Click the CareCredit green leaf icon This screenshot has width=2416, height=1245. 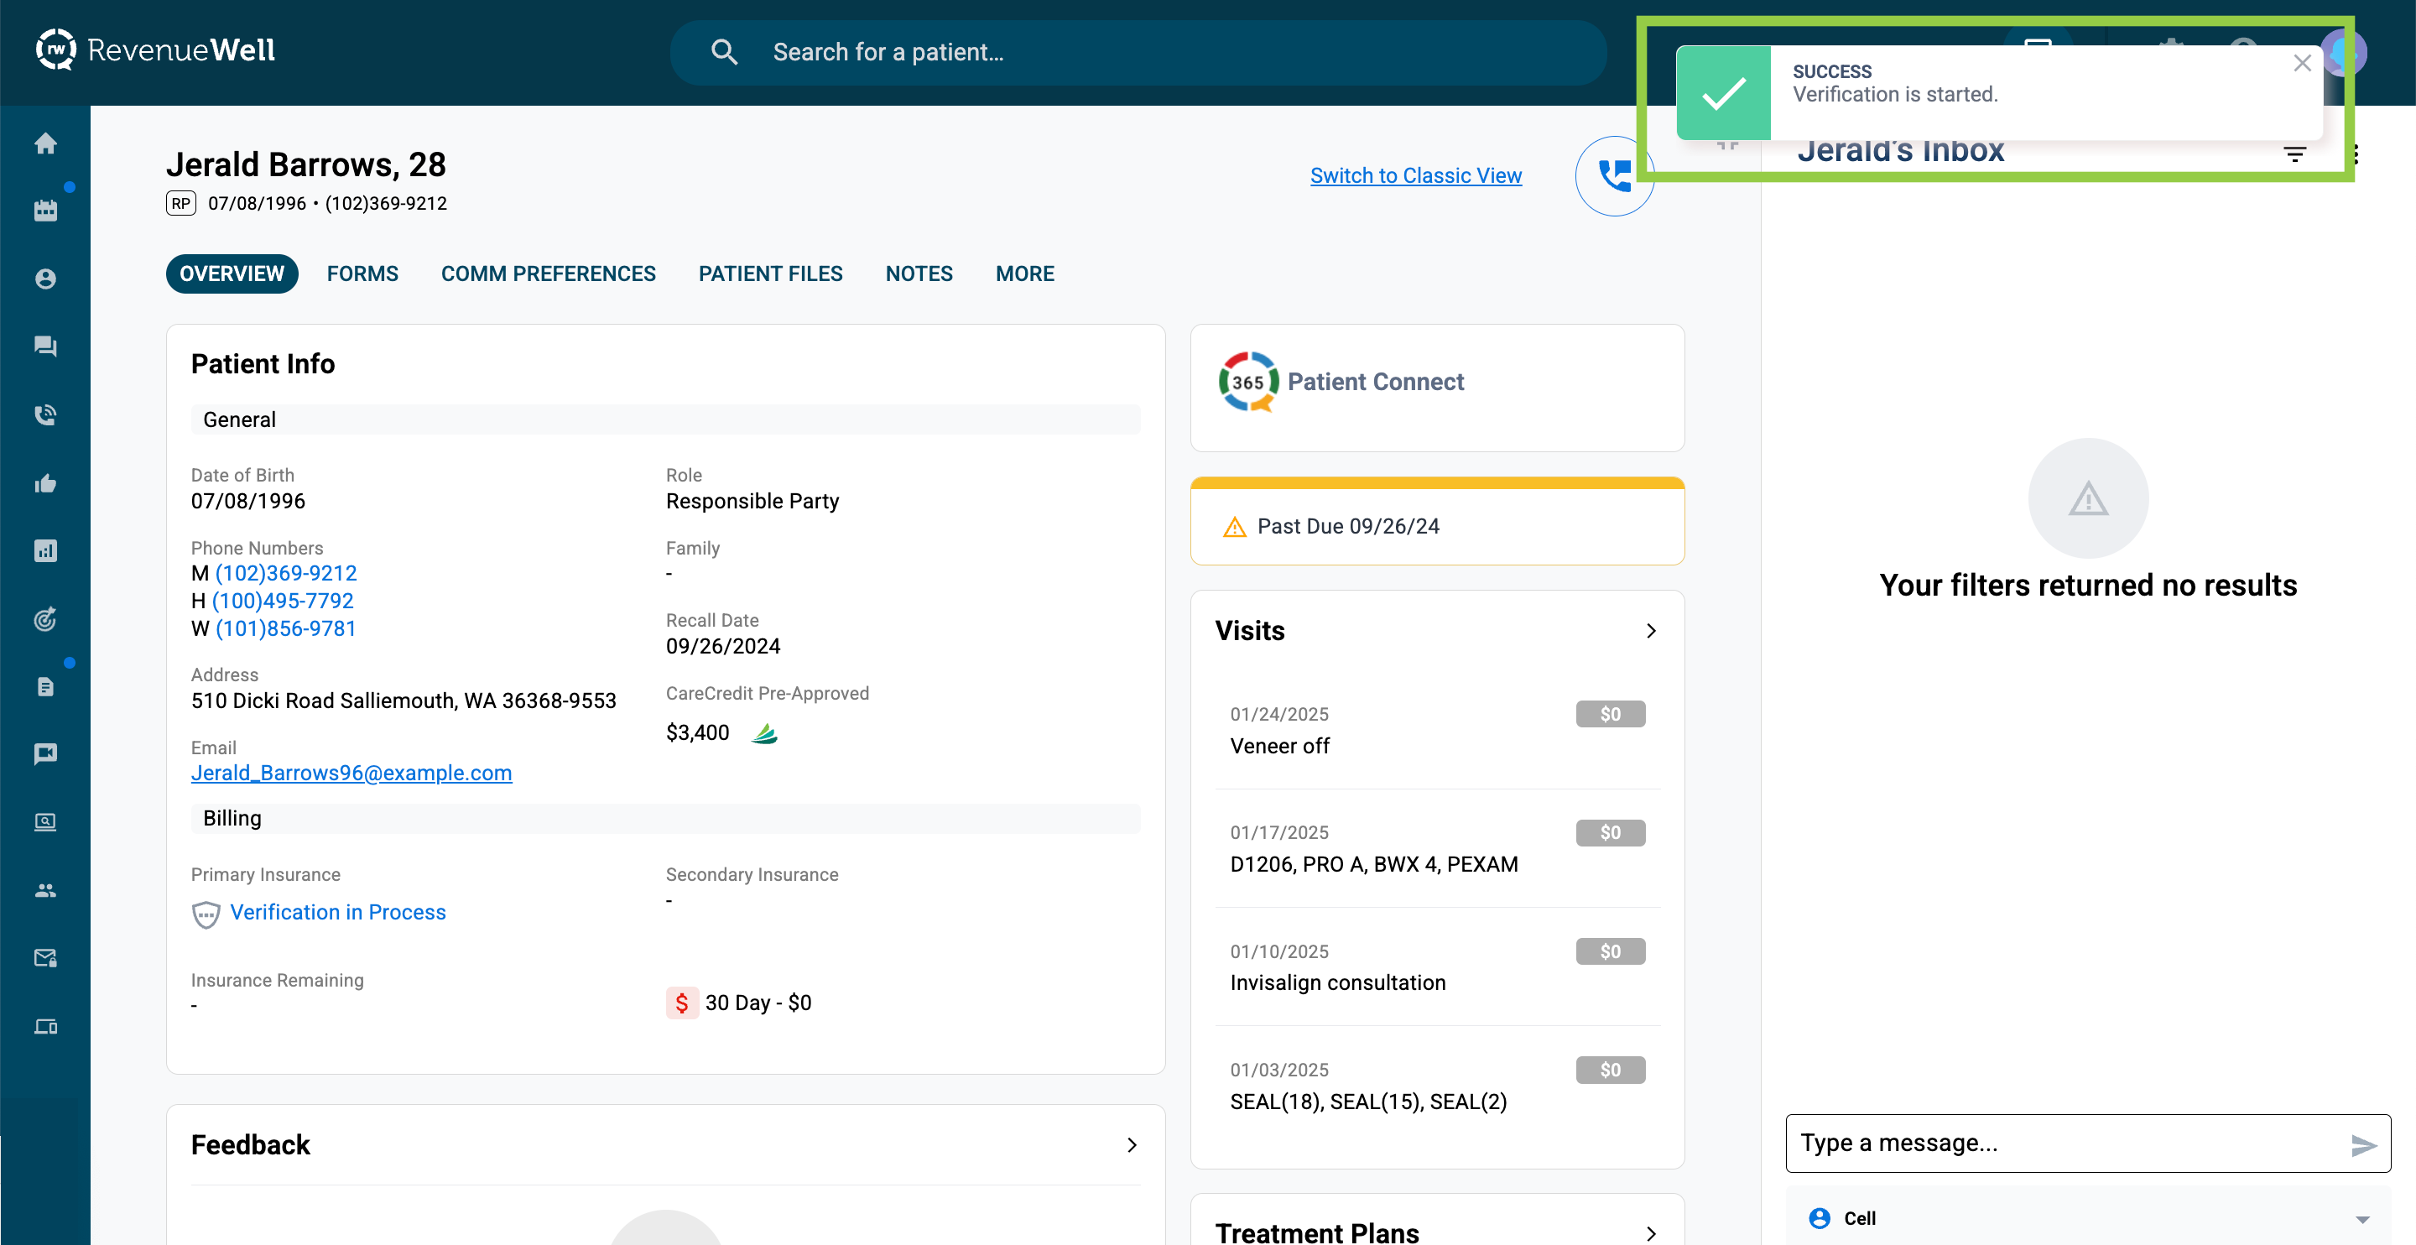[764, 734]
